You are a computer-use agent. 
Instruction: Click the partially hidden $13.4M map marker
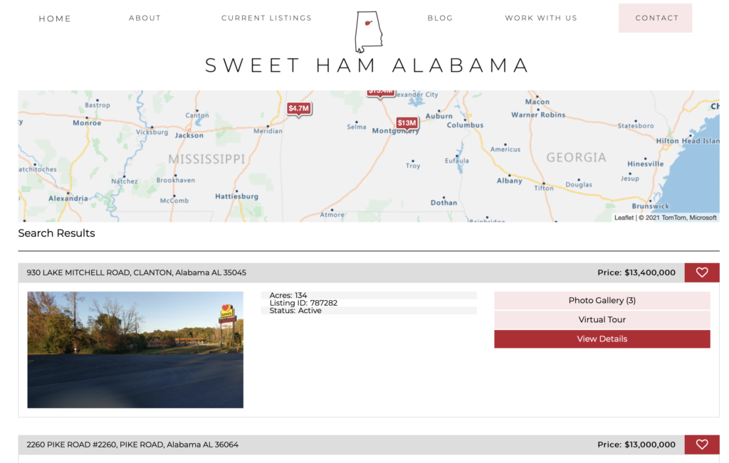381,93
